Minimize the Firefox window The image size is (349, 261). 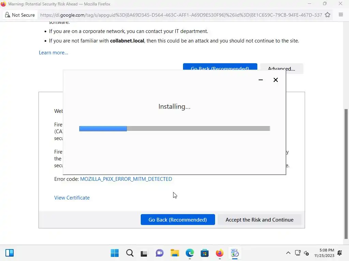309,4
